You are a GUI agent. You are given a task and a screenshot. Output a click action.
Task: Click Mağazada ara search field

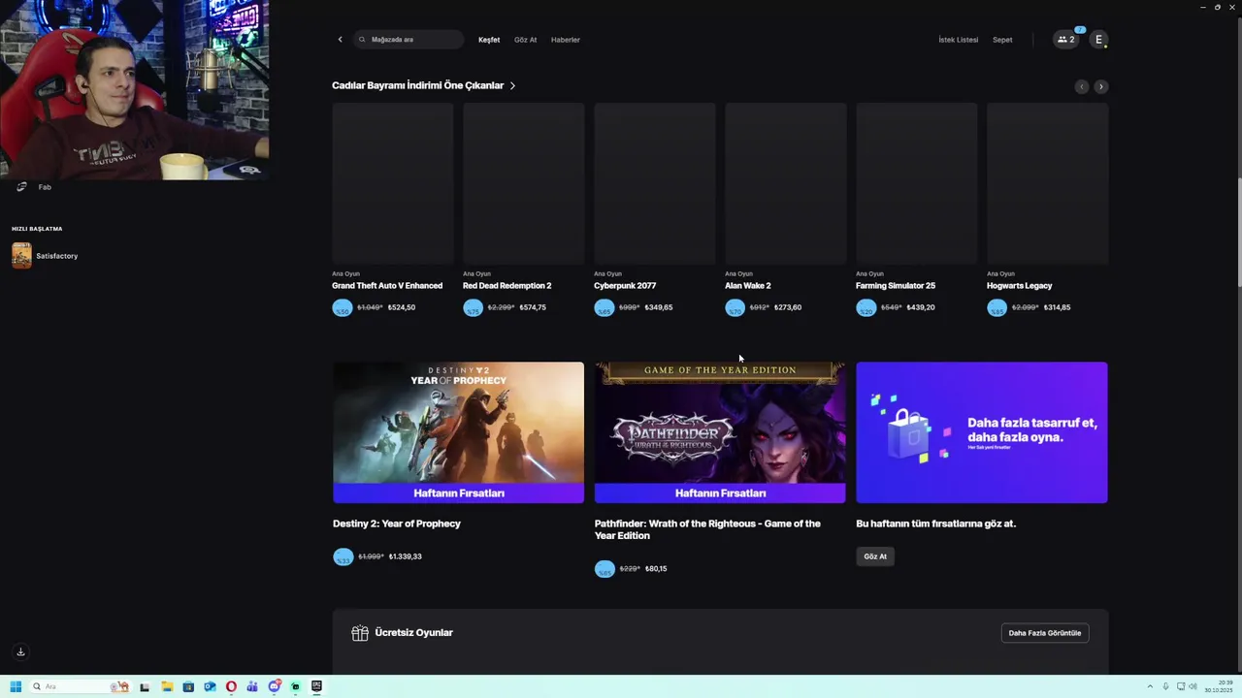[409, 40]
